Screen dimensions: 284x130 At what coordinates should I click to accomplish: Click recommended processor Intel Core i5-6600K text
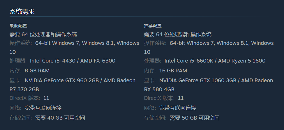coord(189,61)
